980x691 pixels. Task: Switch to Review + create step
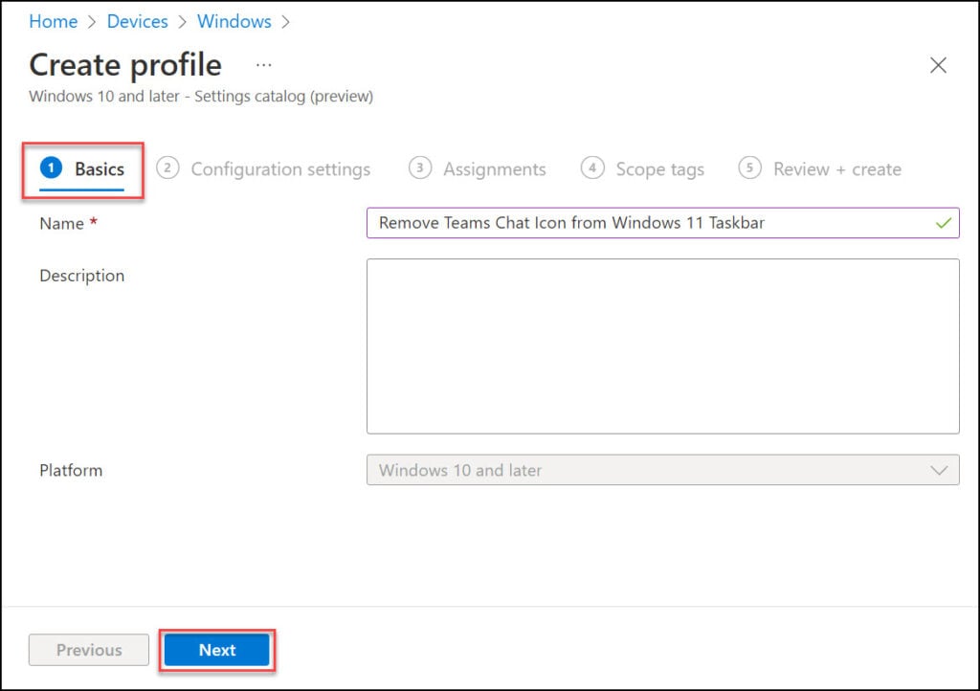tap(820, 169)
